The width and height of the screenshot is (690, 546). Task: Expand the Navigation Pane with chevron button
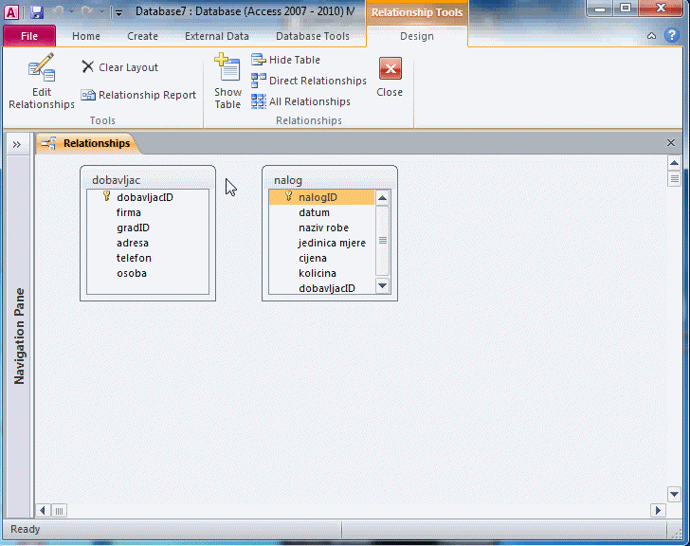tap(17, 144)
